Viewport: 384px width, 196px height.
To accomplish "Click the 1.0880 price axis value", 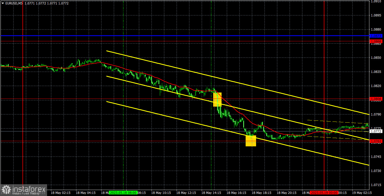I will pos(376,30).
